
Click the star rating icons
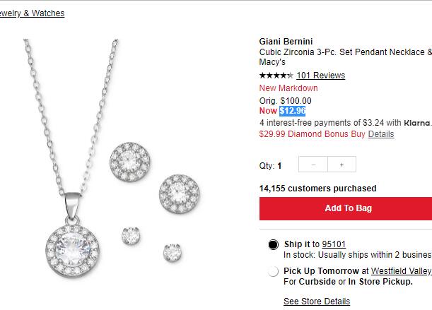coord(276,76)
